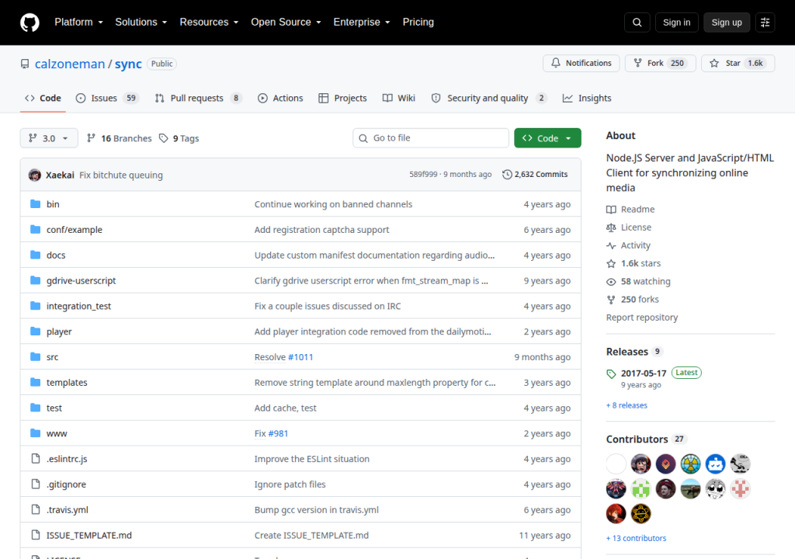Star the sync repository

coord(738,63)
